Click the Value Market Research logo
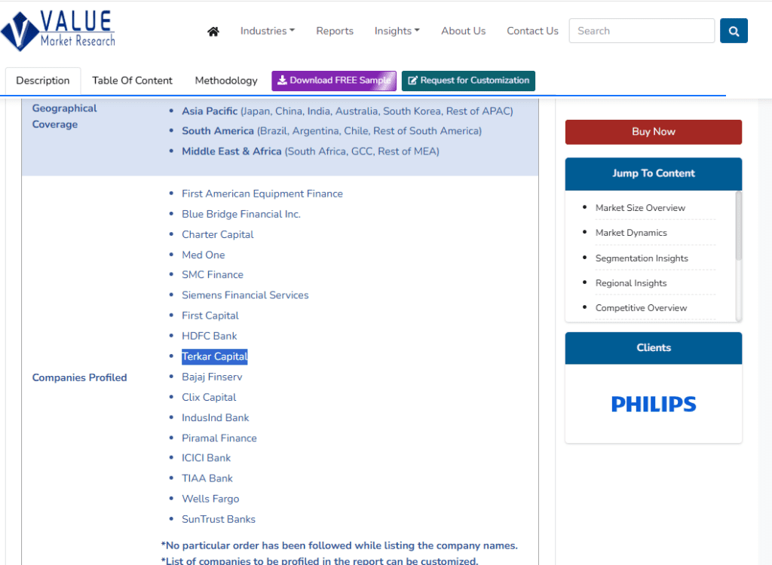This screenshot has height=565, width=772. point(59,29)
